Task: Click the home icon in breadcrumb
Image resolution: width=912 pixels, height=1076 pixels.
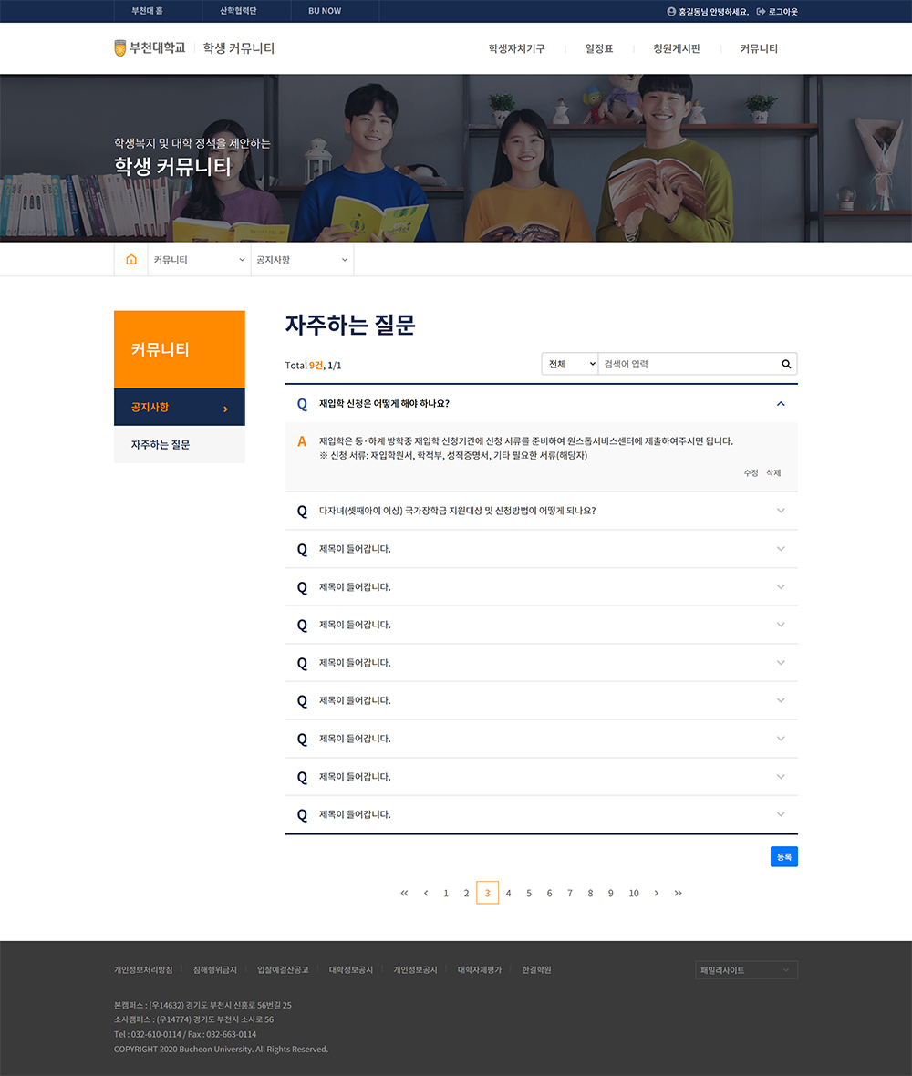Action: tap(131, 259)
